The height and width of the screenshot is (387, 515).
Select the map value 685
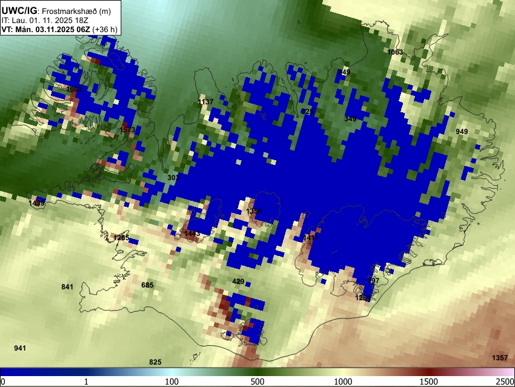tap(147, 284)
